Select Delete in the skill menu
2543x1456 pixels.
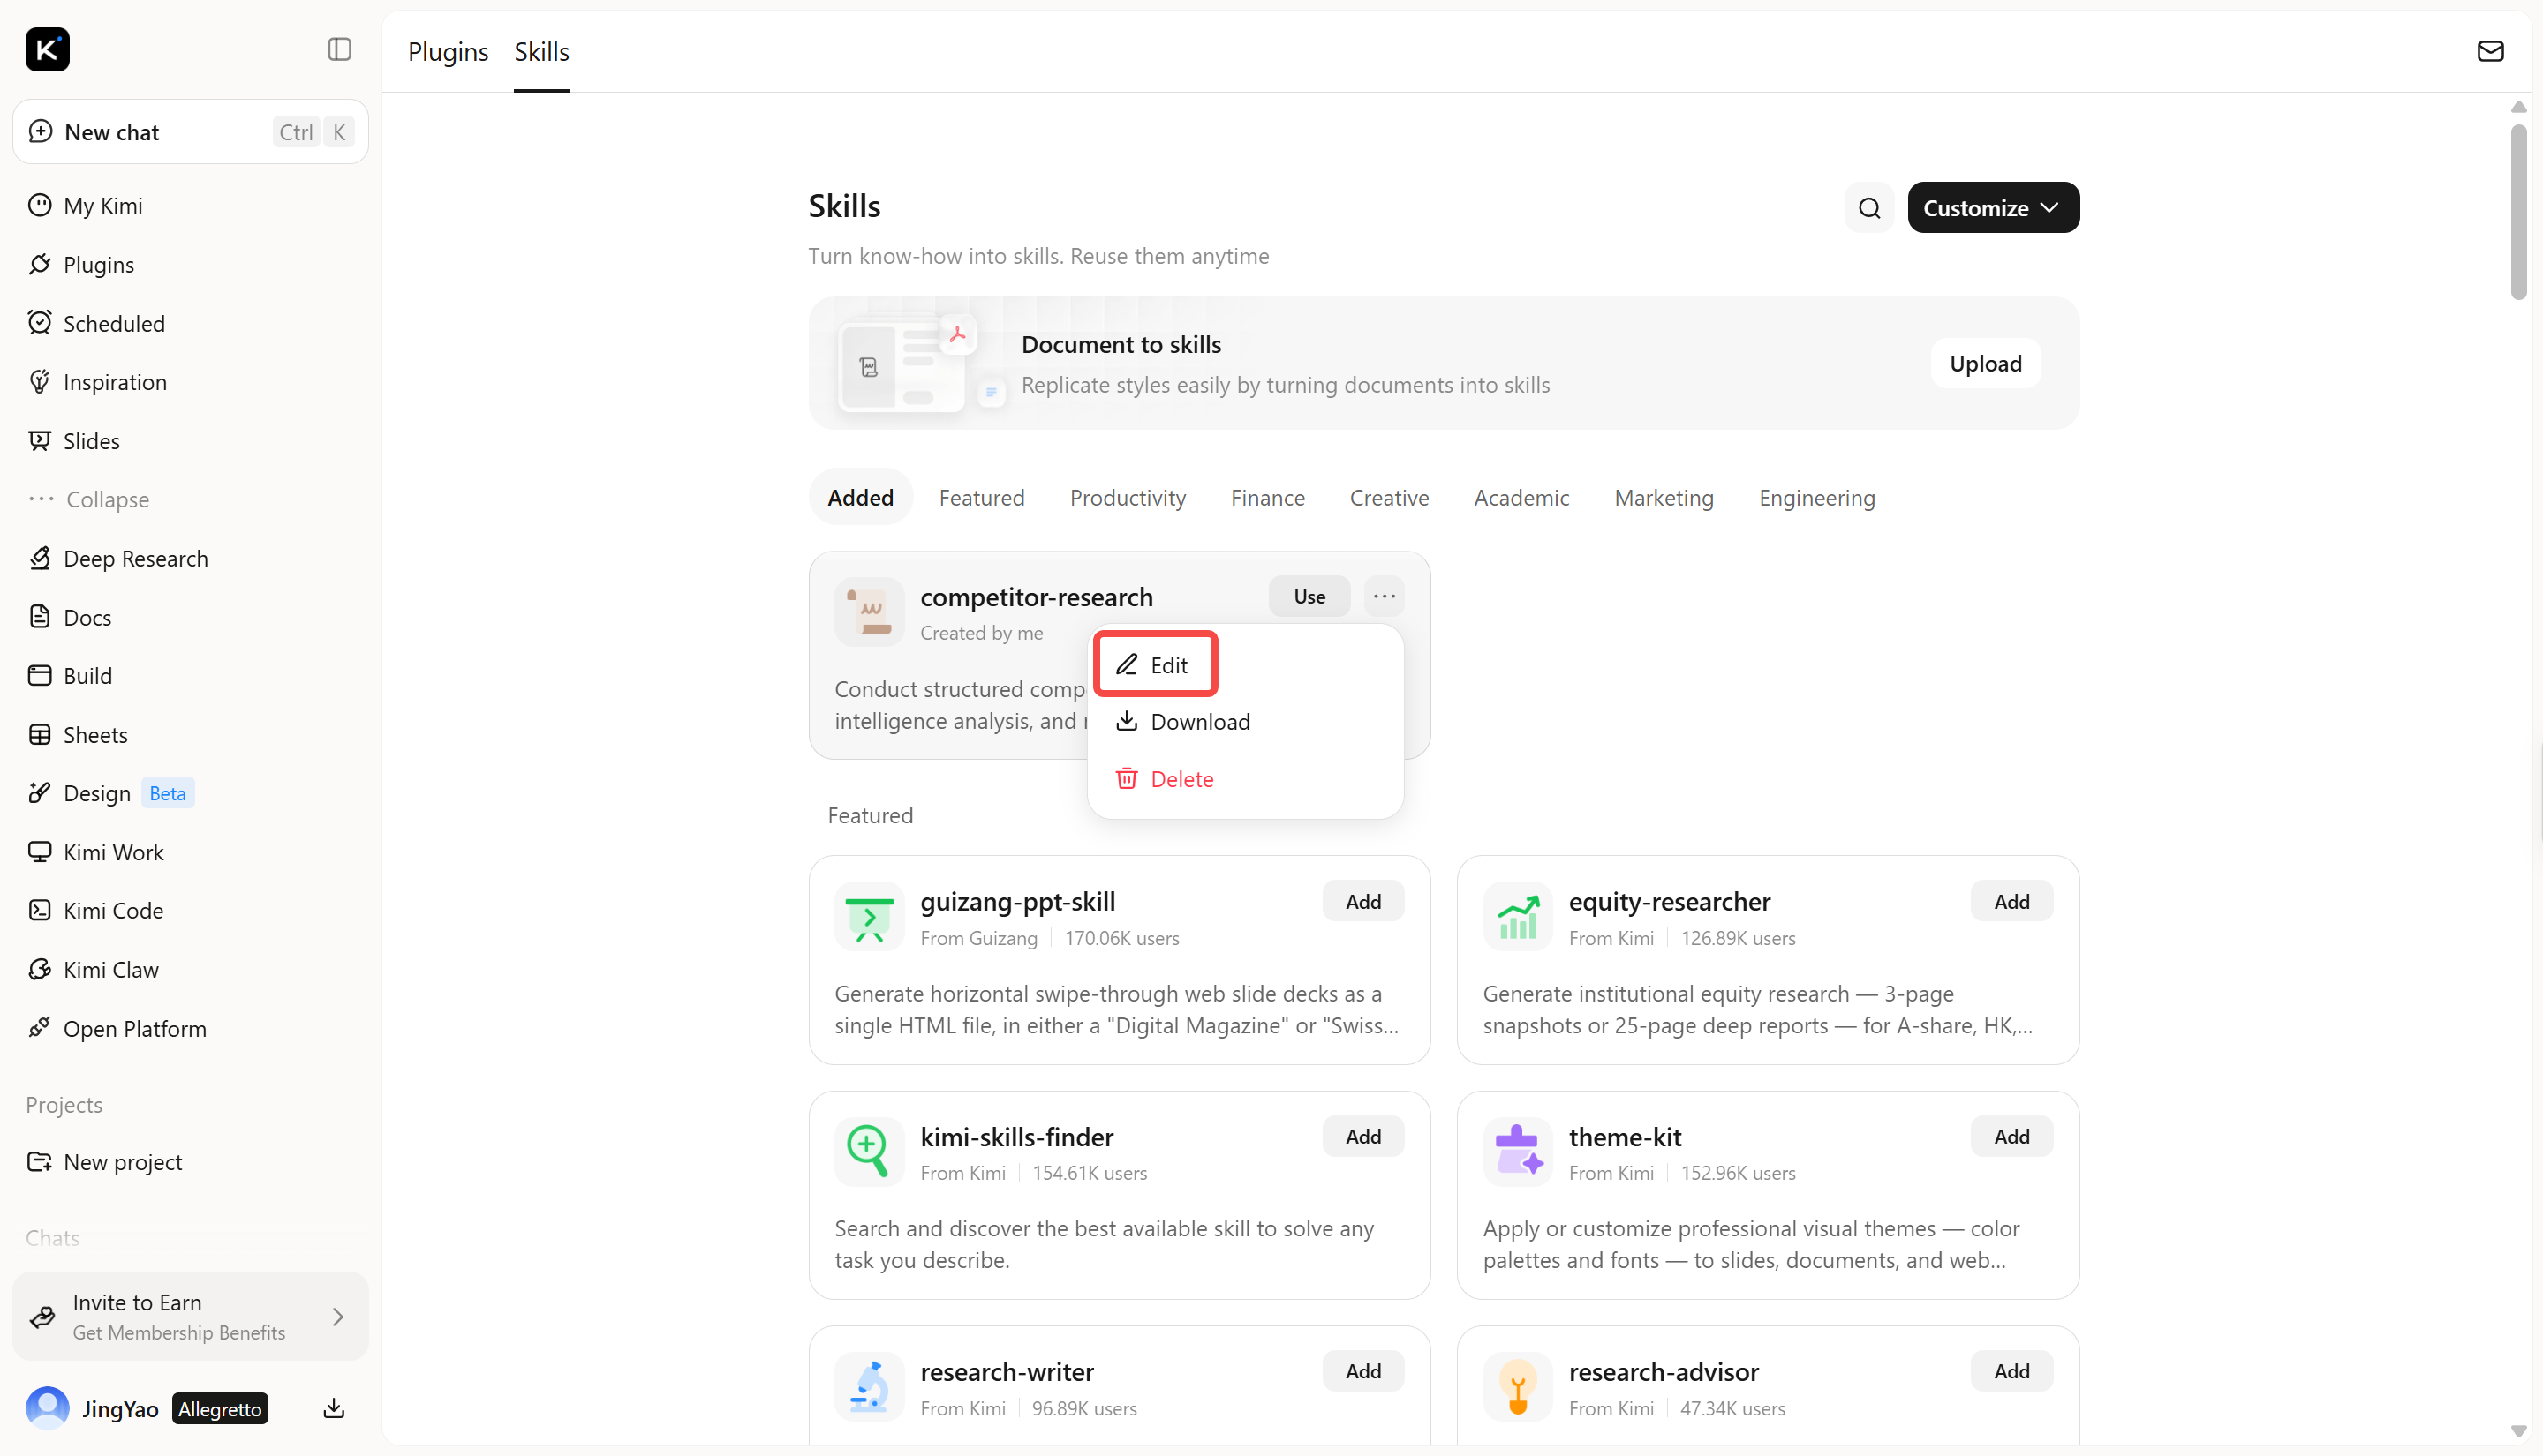(x=1165, y=779)
